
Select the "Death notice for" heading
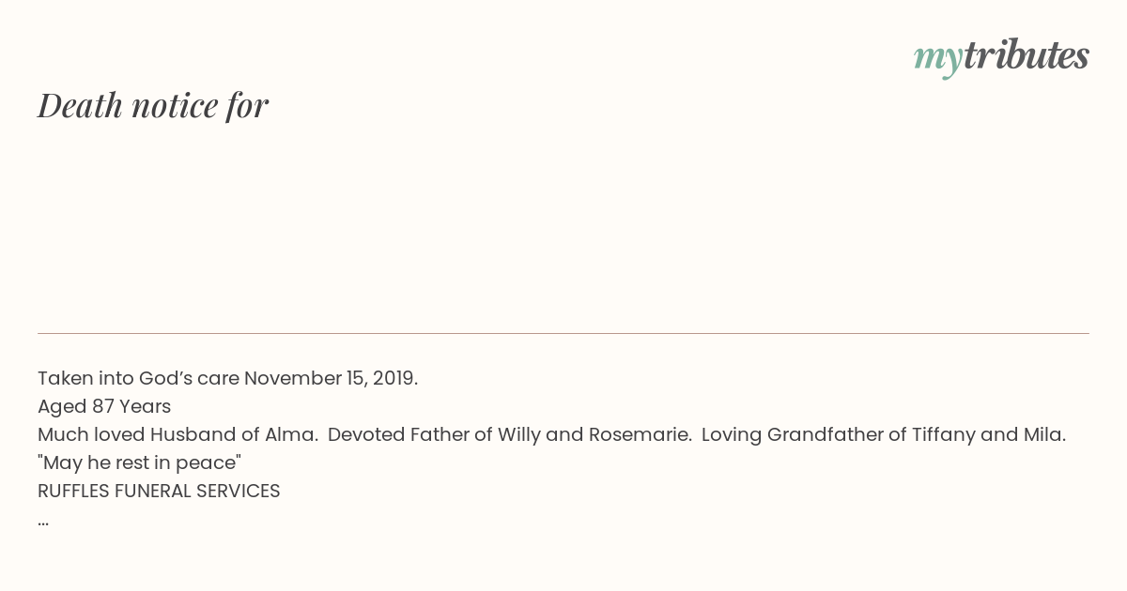(153, 105)
